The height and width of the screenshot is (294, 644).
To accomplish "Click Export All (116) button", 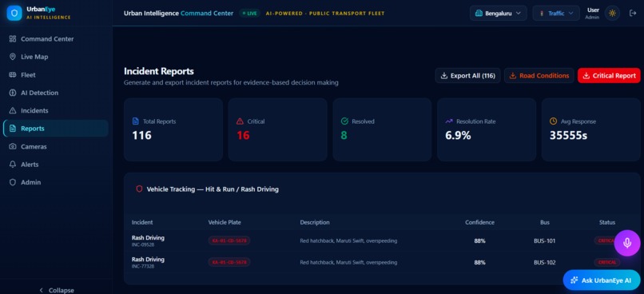I will pos(467,76).
